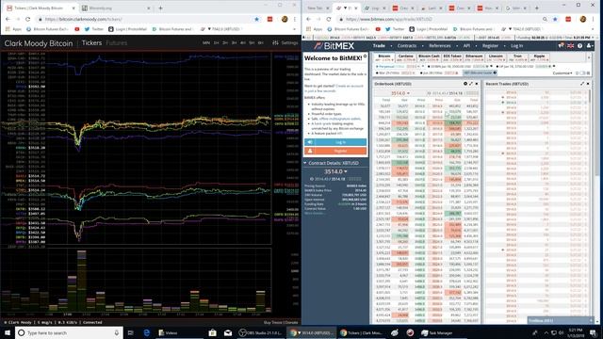
Task: Open the References menu in BitMEX
Action: (x=440, y=46)
